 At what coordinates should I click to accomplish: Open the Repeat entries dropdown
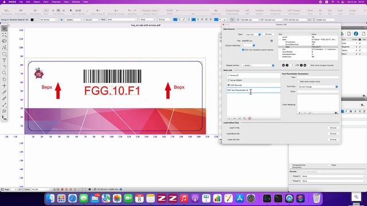click(258, 65)
